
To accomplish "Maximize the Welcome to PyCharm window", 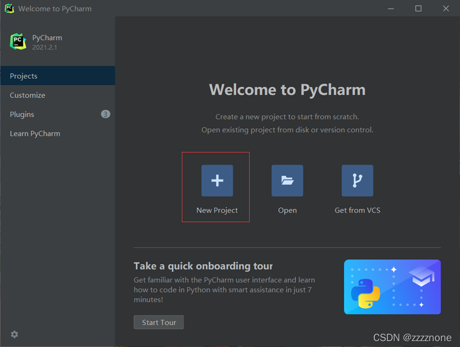I will click(x=419, y=9).
